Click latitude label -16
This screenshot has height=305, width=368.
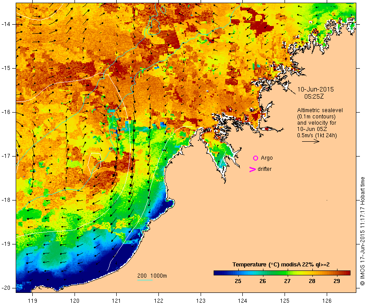click(6, 112)
